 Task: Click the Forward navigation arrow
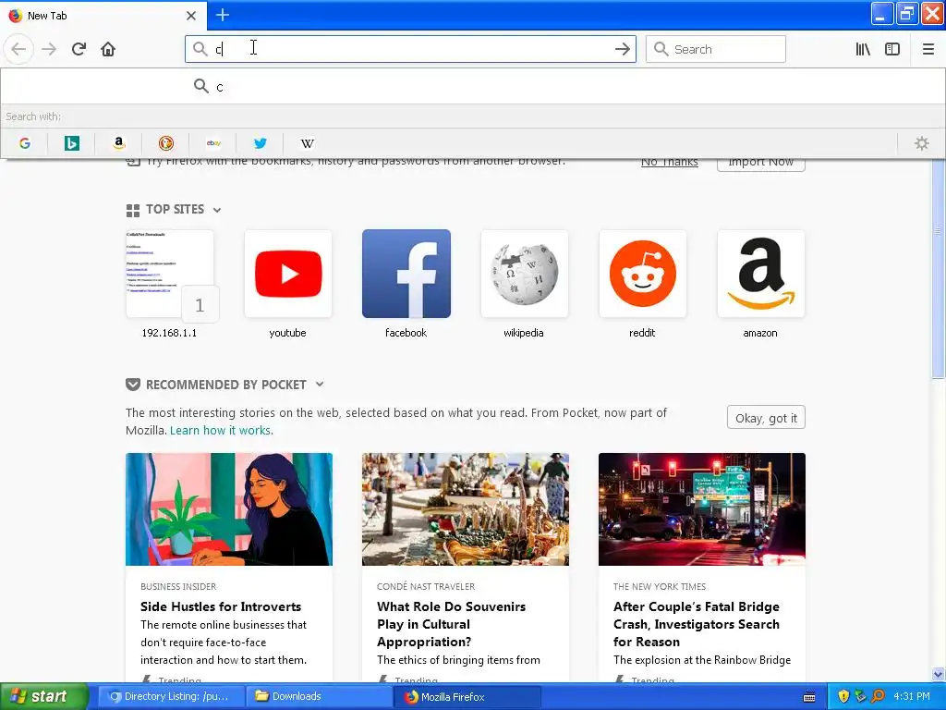coord(49,49)
